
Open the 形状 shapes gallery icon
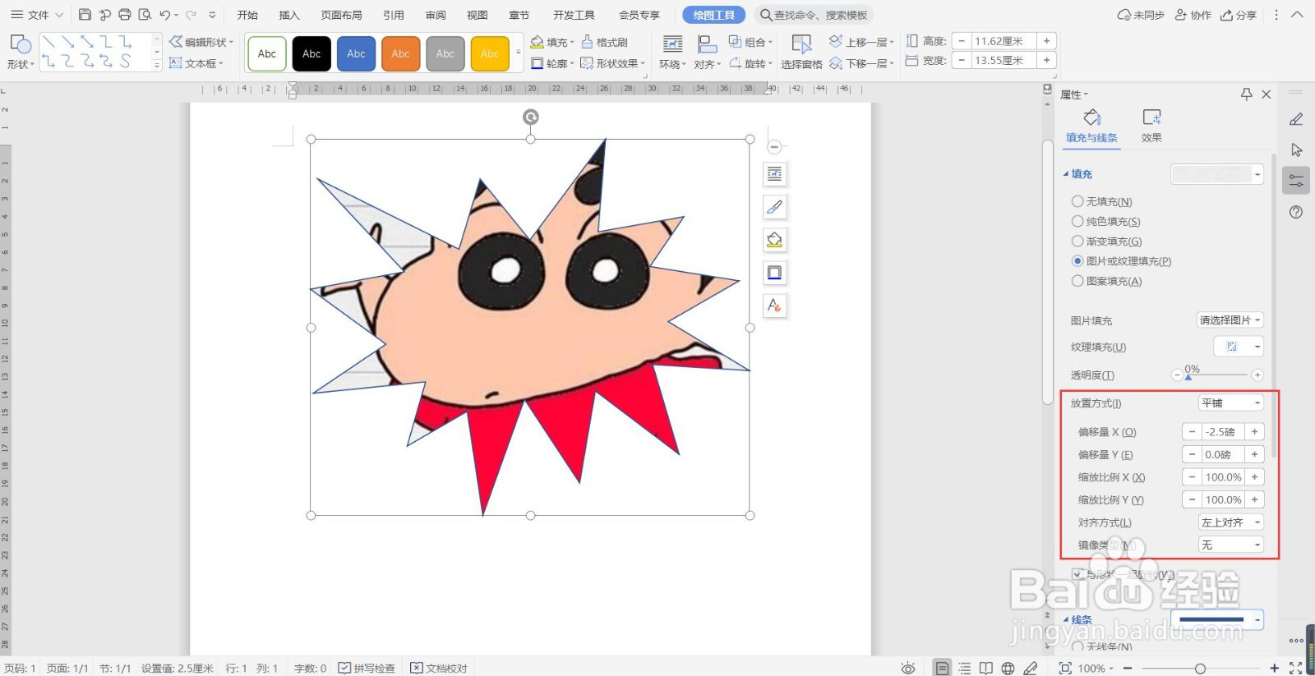click(21, 44)
